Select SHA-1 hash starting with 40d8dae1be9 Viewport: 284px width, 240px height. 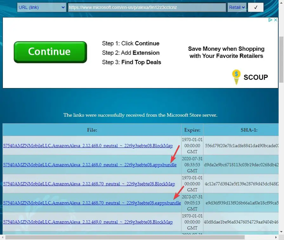click(241, 222)
